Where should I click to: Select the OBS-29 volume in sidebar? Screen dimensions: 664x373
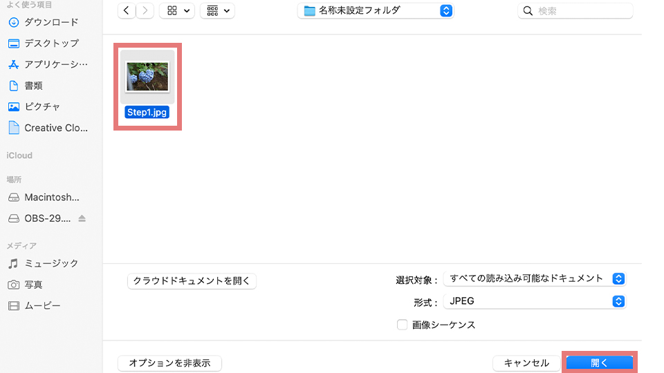pyautogui.click(x=40, y=218)
